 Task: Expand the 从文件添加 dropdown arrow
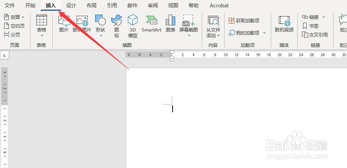218,35
